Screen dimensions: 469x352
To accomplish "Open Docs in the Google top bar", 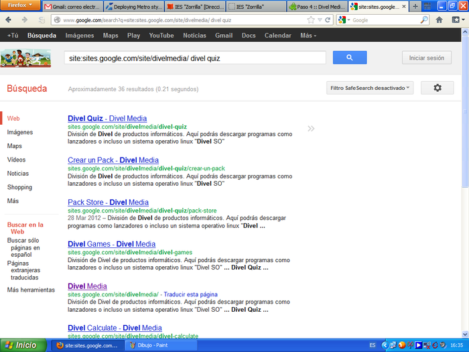I will coord(249,36).
